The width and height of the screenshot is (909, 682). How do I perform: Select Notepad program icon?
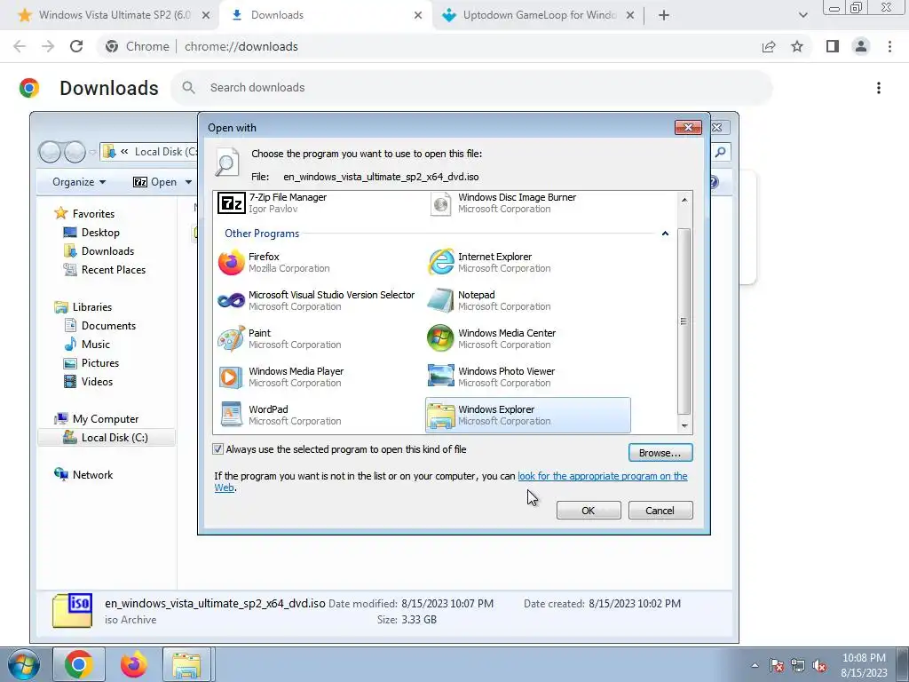440,300
